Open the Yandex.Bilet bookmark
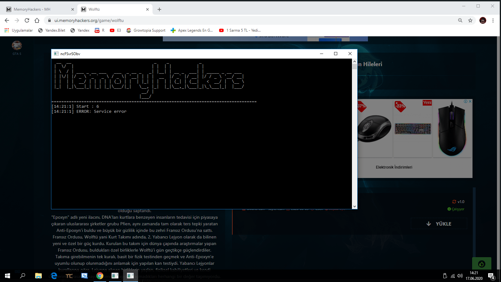501x282 pixels. (x=52, y=30)
